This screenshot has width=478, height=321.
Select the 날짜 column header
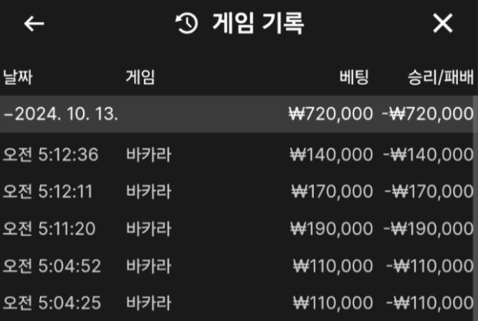click(x=18, y=77)
